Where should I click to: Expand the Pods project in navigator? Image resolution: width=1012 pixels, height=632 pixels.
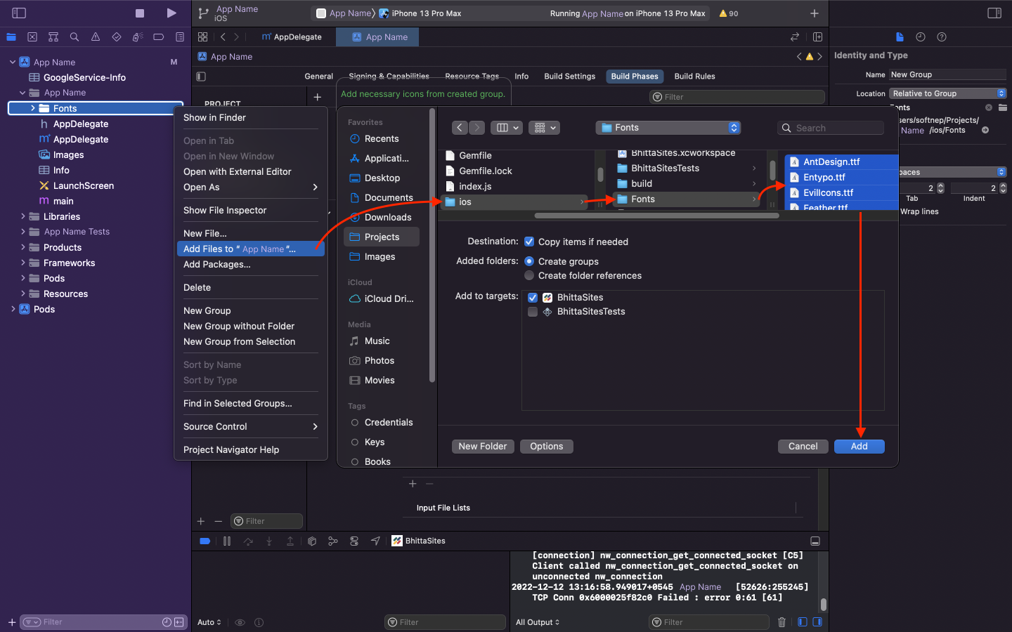click(12, 309)
